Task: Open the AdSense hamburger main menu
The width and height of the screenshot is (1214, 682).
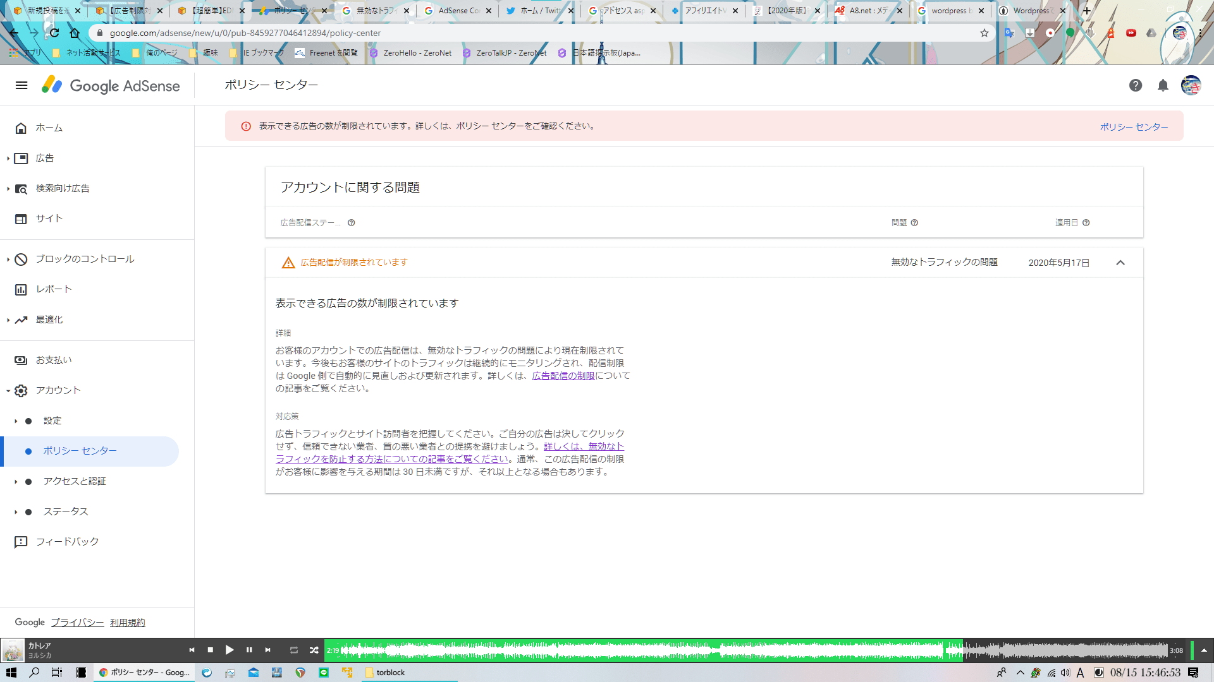Action: pyautogui.click(x=21, y=85)
